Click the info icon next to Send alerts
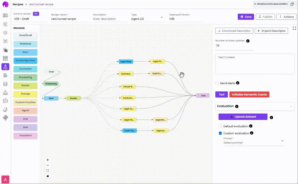298x184 pixels. [238, 83]
